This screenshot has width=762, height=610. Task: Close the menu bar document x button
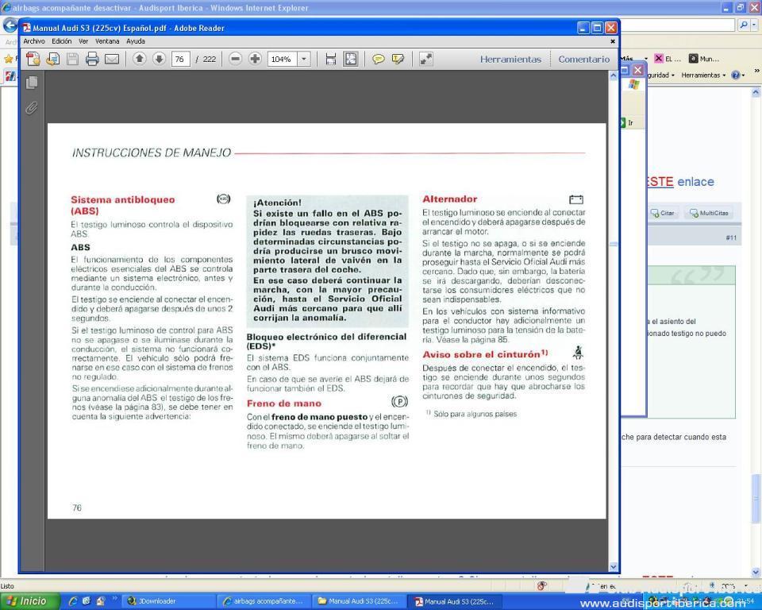tap(612, 41)
